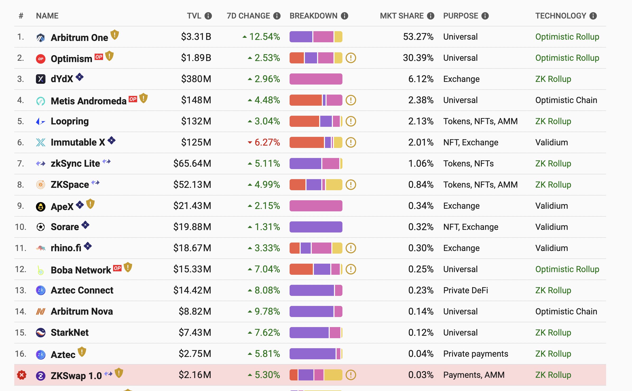Open the Aztec Connect project link
Viewport: 632px width, 391px height.
tap(82, 290)
